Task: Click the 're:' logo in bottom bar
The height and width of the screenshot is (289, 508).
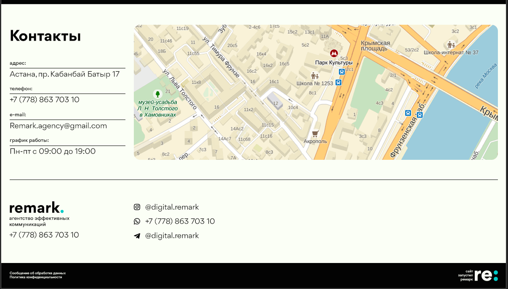Action: point(489,275)
